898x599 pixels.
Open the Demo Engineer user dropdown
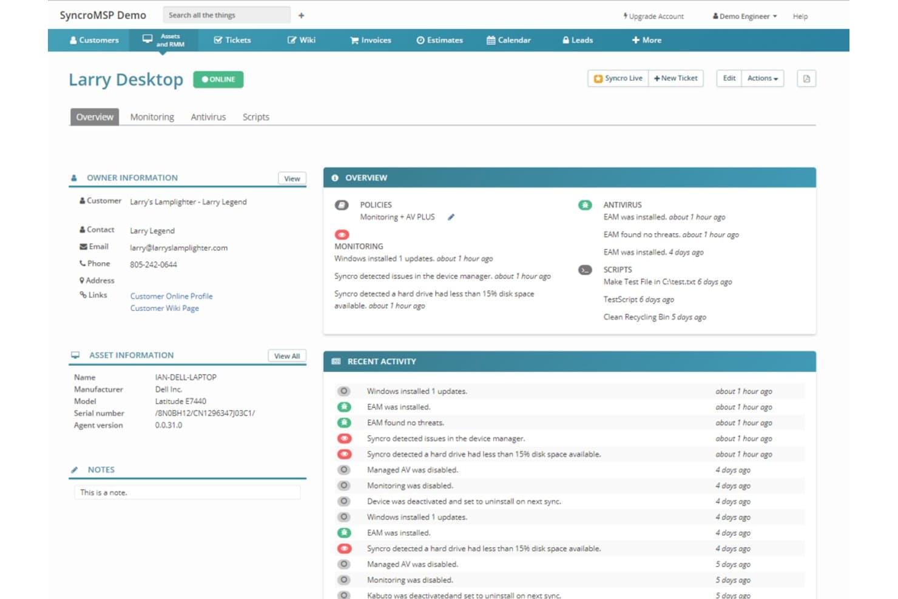[x=744, y=16]
